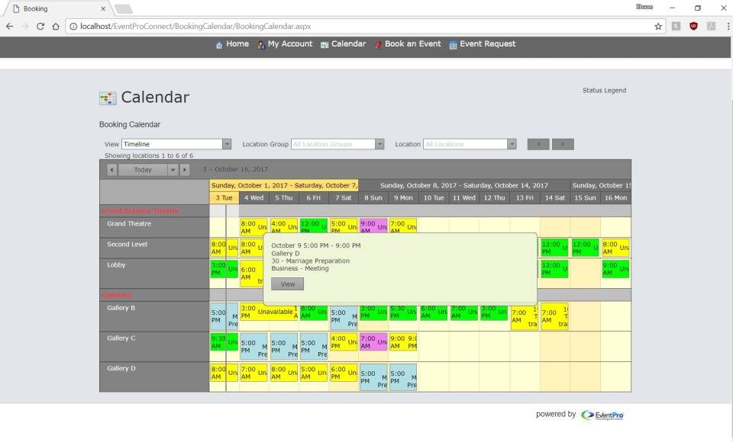Click All Location Groups field
733x442 pixels.
pyautogui.click(x=334, y=144)
